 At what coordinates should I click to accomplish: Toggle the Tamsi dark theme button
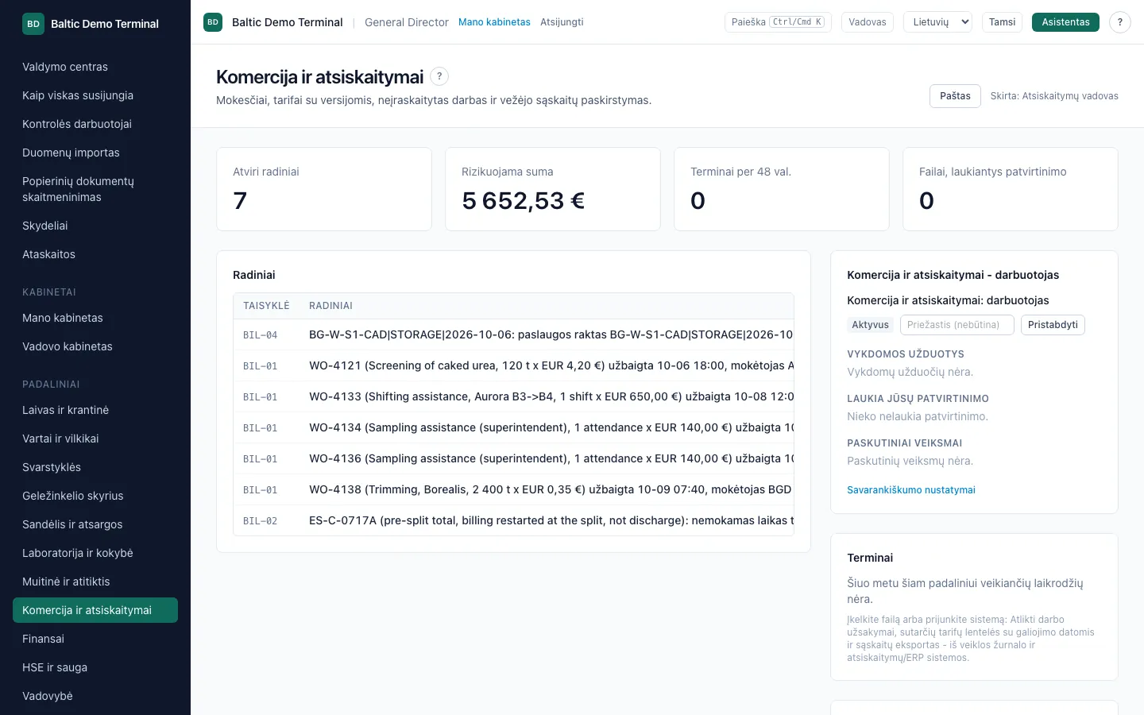[1002, 22]
